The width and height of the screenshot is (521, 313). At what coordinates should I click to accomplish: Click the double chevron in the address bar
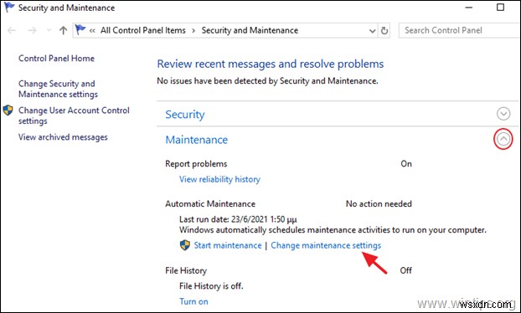pos(92,30)
